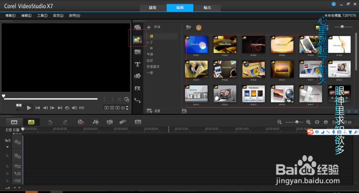
Task: Open the 工具 (Tools) menu
Action: coord(42,15)
